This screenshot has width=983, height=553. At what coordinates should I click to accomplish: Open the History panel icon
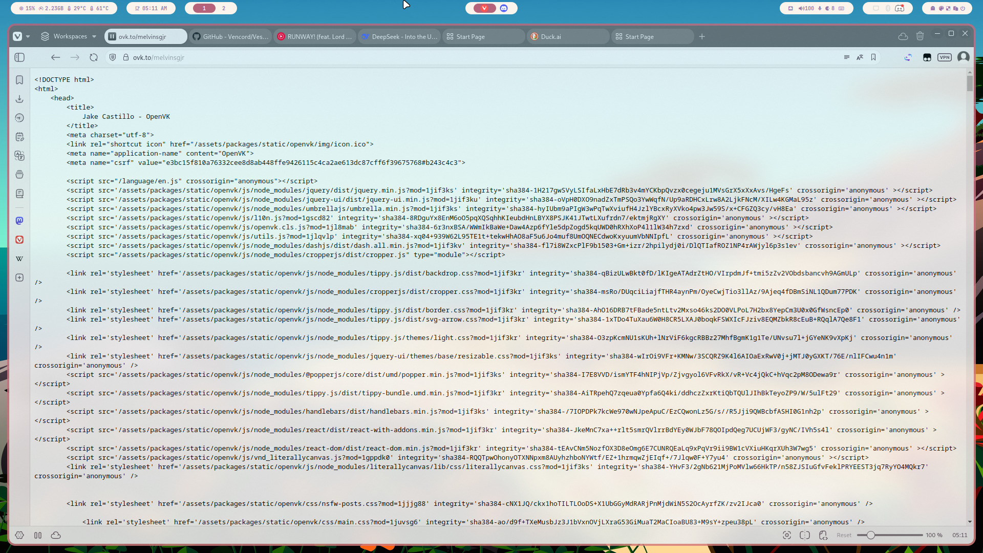click(19, 118)
